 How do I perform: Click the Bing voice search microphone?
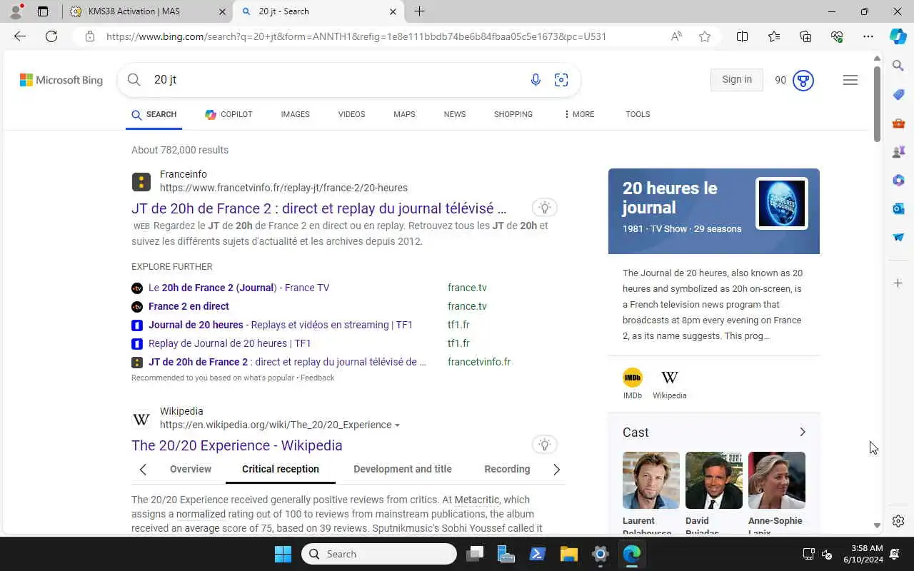coord(536,80)
